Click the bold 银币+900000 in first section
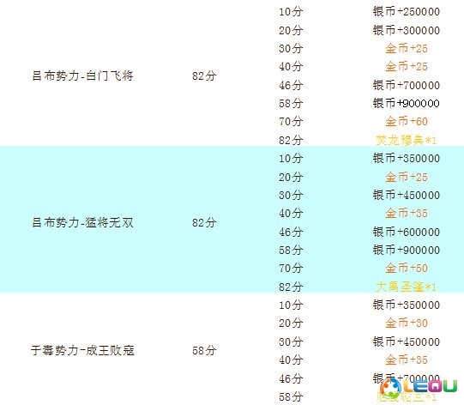This screenshot has width=464, height=405. [x=406, y=103]
